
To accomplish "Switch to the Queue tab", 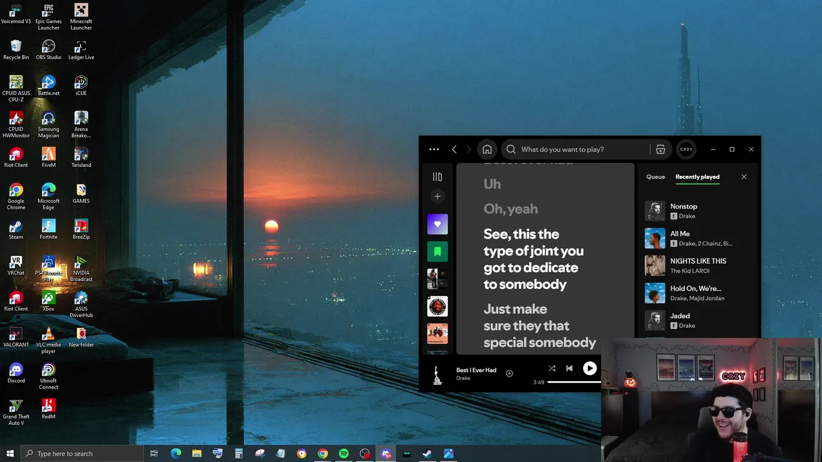I will pos(656,176).
